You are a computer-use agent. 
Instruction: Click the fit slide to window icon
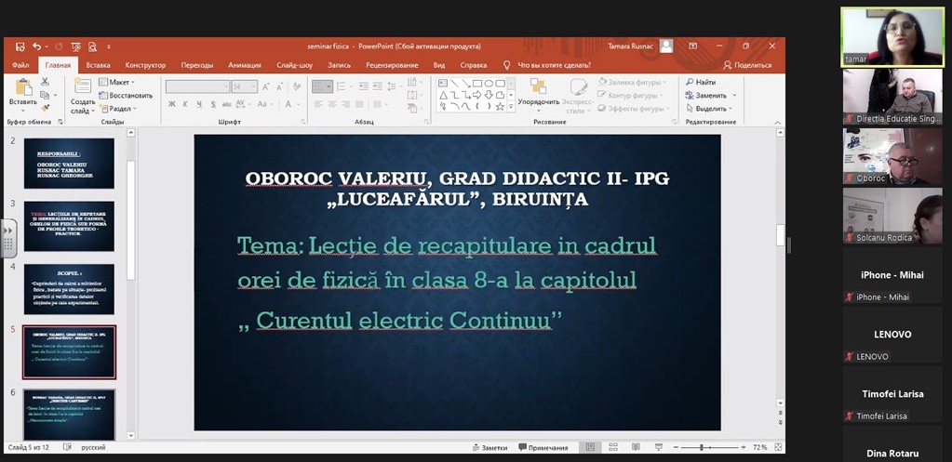tap(778, 447)
